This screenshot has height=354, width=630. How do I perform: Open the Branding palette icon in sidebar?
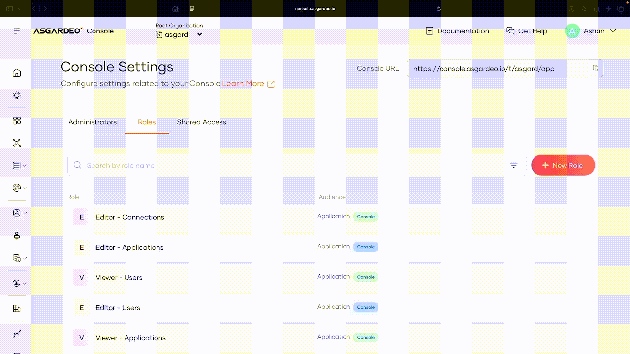(17, 187)
